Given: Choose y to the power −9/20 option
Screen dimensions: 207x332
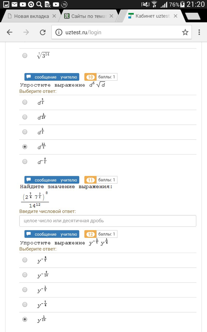Looking at the screenshot, I should (25, 275).
